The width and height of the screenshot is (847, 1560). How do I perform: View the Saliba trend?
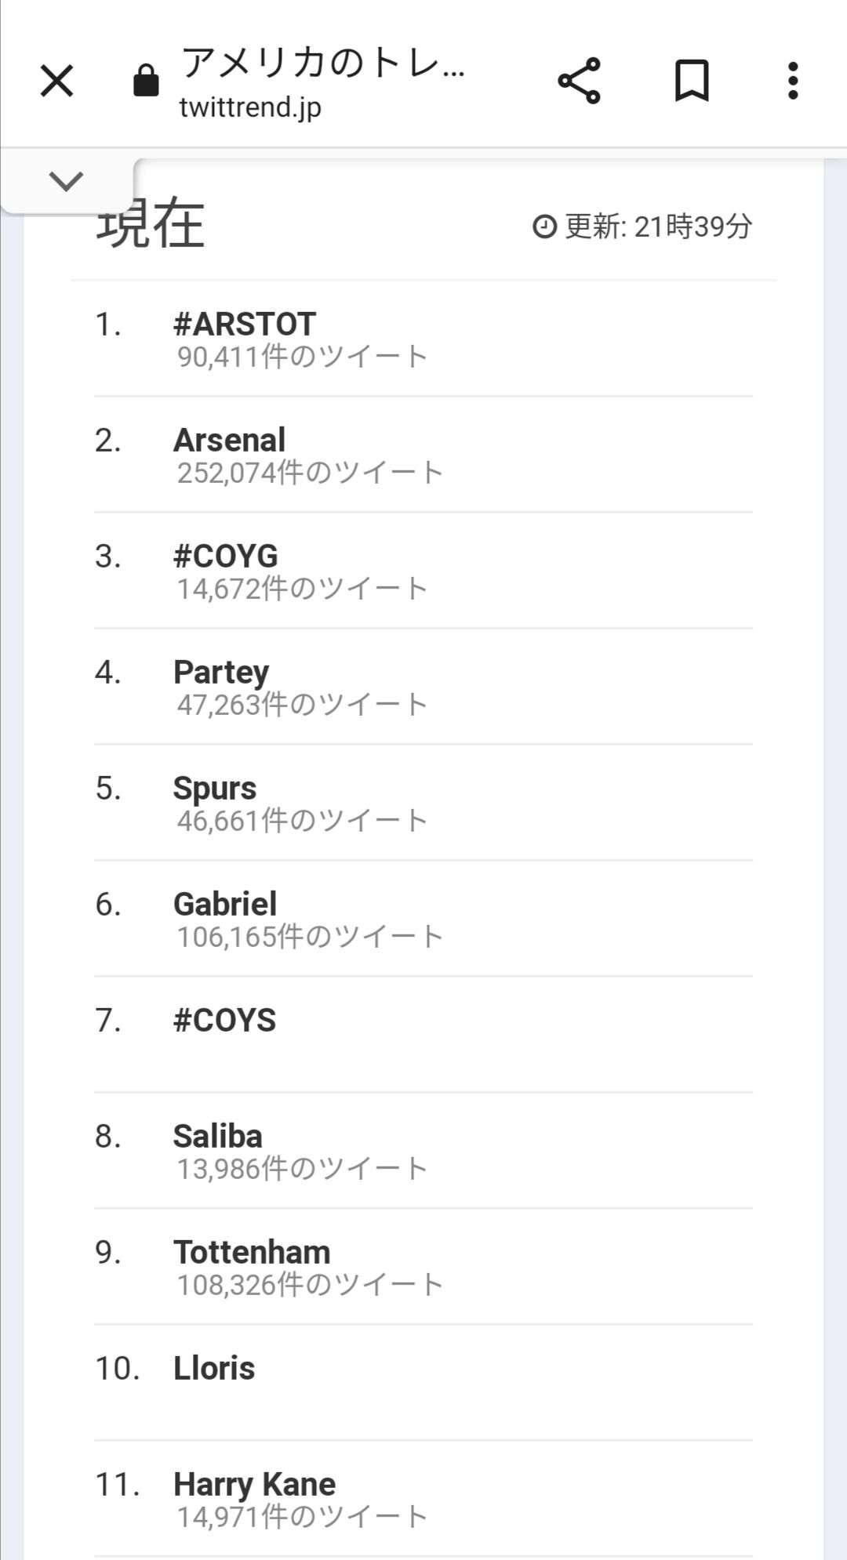click(218, 1136)
